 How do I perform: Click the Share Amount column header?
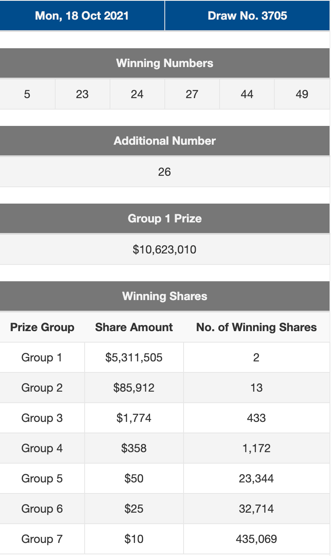[x=134, y=327]
